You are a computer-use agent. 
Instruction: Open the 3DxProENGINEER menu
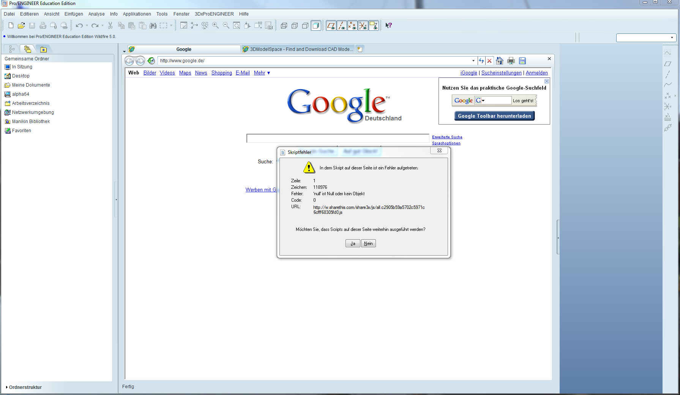pos(214,14)
